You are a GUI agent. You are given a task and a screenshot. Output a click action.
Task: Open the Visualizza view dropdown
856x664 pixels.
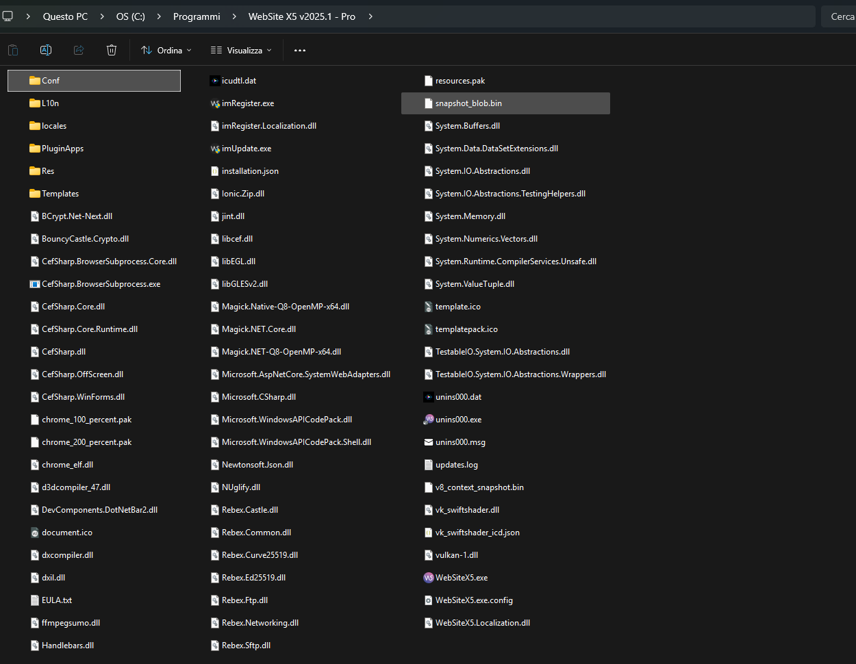241,50
